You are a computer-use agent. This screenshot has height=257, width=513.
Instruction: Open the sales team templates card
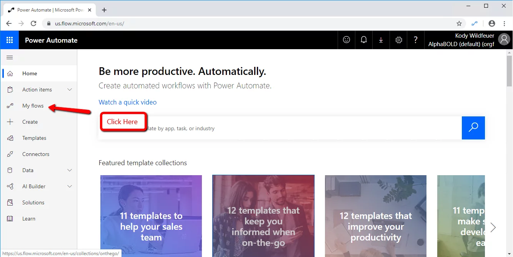click(151, 216)
